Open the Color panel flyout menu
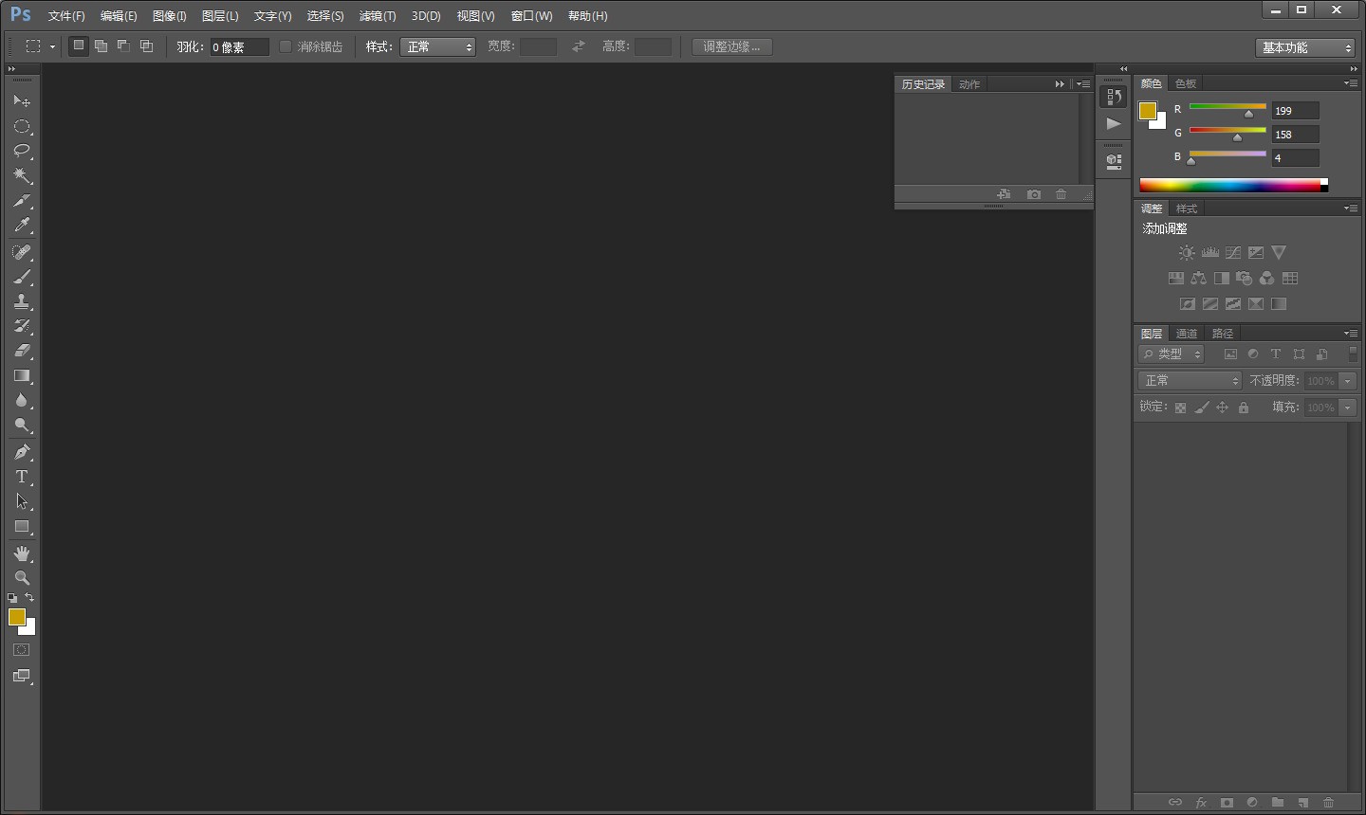 [x=1351, y=83]
